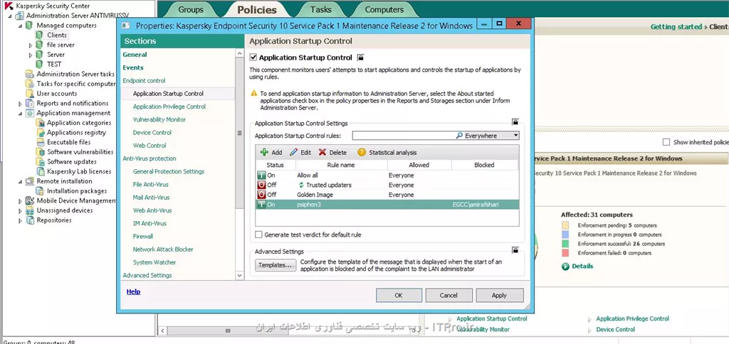Toggle Show inherited policies checkbox
This screenshot has width=729, height=344.
[666, 142]
